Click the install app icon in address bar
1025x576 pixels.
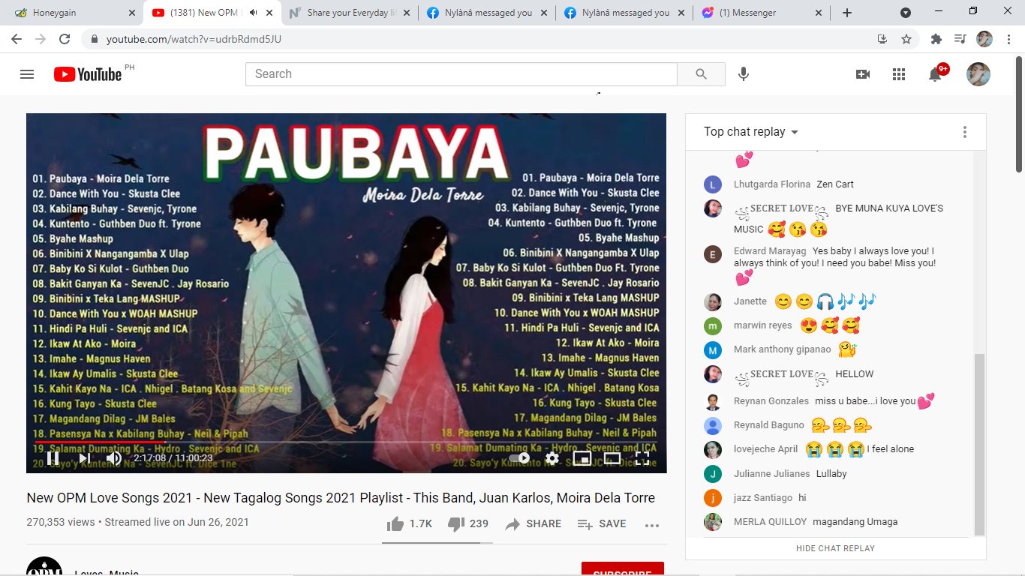coord(882,39)
